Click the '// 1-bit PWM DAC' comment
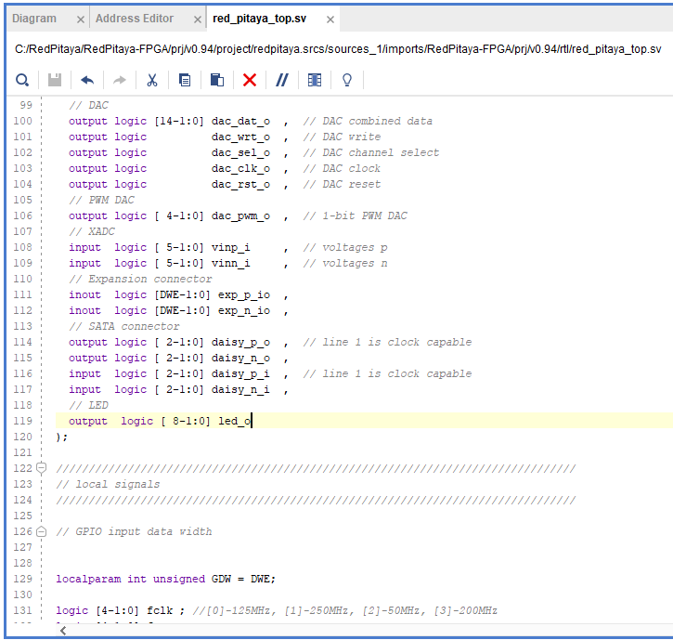 [x=355, y=216]
